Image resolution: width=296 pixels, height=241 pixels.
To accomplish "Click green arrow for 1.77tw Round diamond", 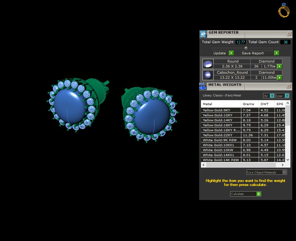I will click(280, 66).
